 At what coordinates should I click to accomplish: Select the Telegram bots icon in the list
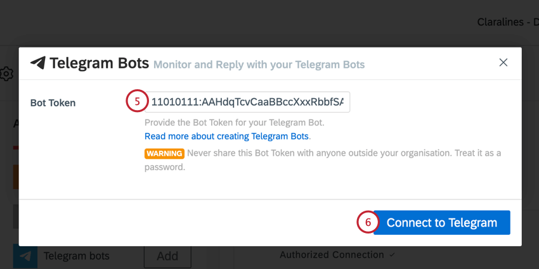pyautogui.click(x=25, y=256)
